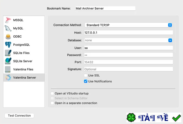
Task: Select the PostgreSQL label
Action: click(x=21, y=45)
